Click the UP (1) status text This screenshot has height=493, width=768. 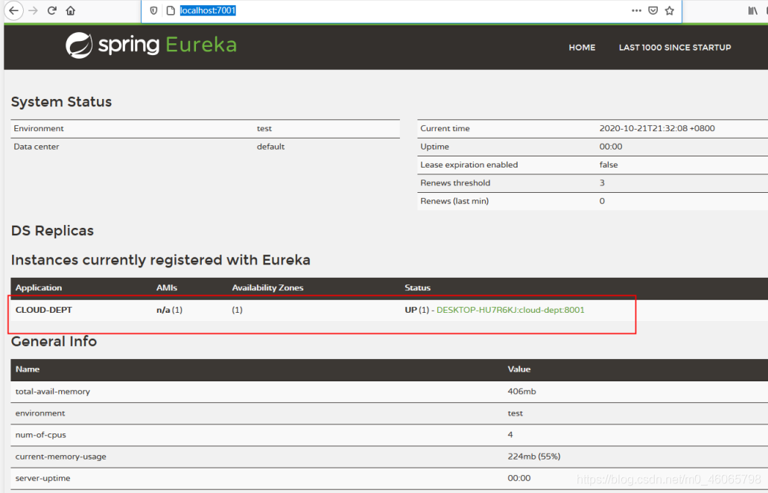417,310
